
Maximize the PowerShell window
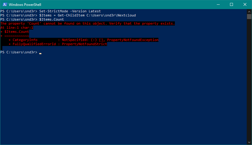pyautogui.click(x=231, y=4)
